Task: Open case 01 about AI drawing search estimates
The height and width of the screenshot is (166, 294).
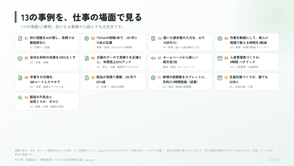Action: 47,42
